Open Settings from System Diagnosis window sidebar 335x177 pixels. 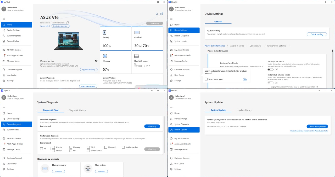click(16, 169)
